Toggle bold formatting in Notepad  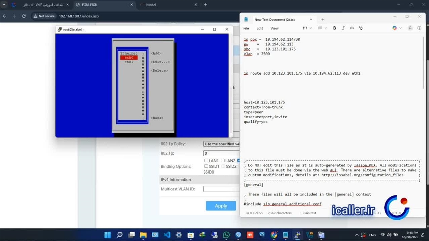(x=334, y=28)
